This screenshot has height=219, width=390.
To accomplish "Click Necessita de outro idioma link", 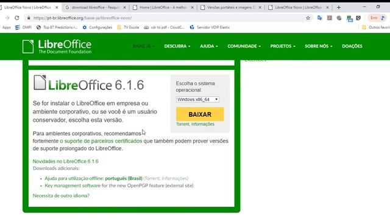I will tap(61, 196).
